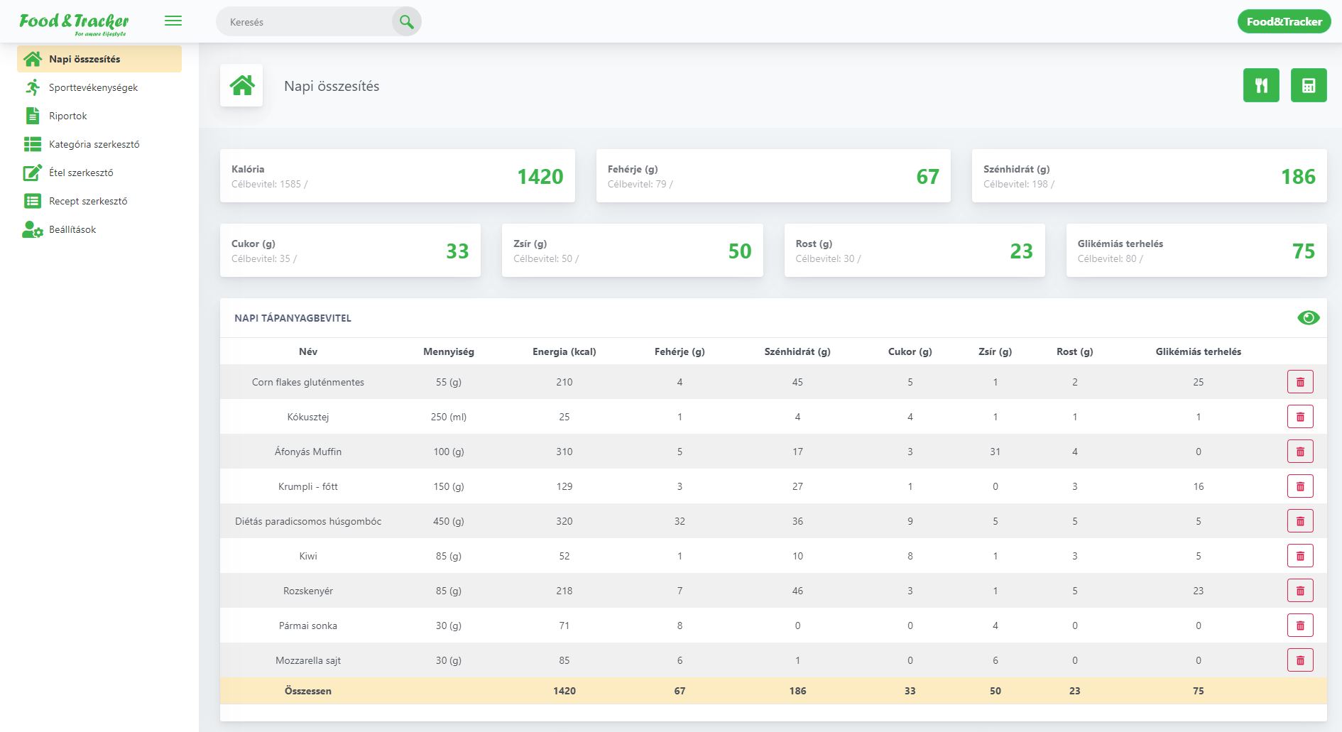Click the home icon beside page title

[x=241, y=85]
